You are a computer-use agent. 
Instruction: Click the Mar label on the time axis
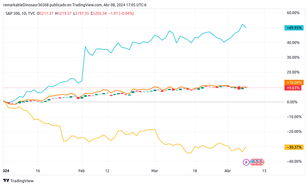click(x=155, y=170)
